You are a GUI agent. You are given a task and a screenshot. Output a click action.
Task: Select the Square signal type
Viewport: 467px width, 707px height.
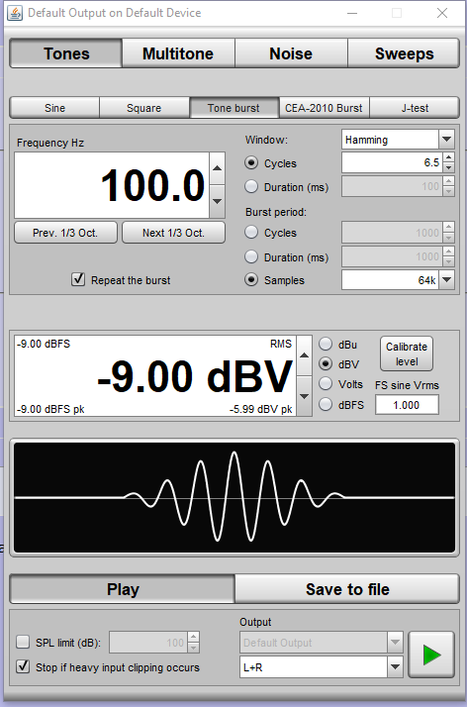144,108
